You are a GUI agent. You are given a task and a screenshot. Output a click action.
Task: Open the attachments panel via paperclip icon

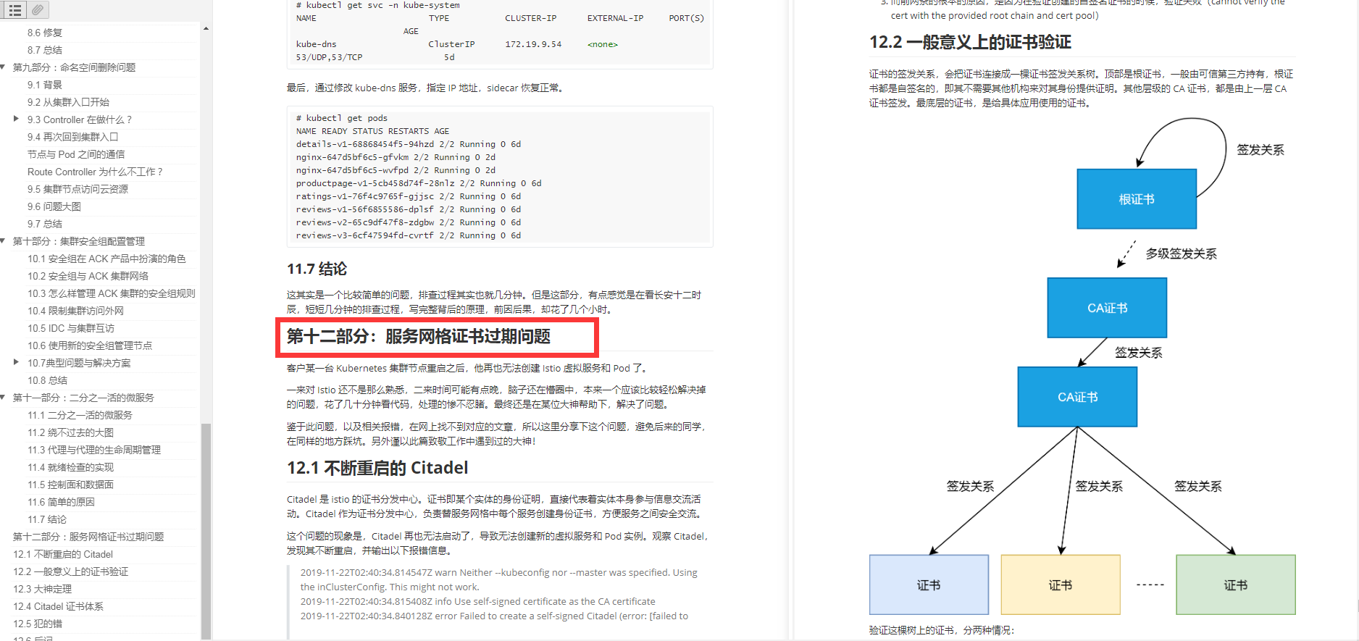38,10
